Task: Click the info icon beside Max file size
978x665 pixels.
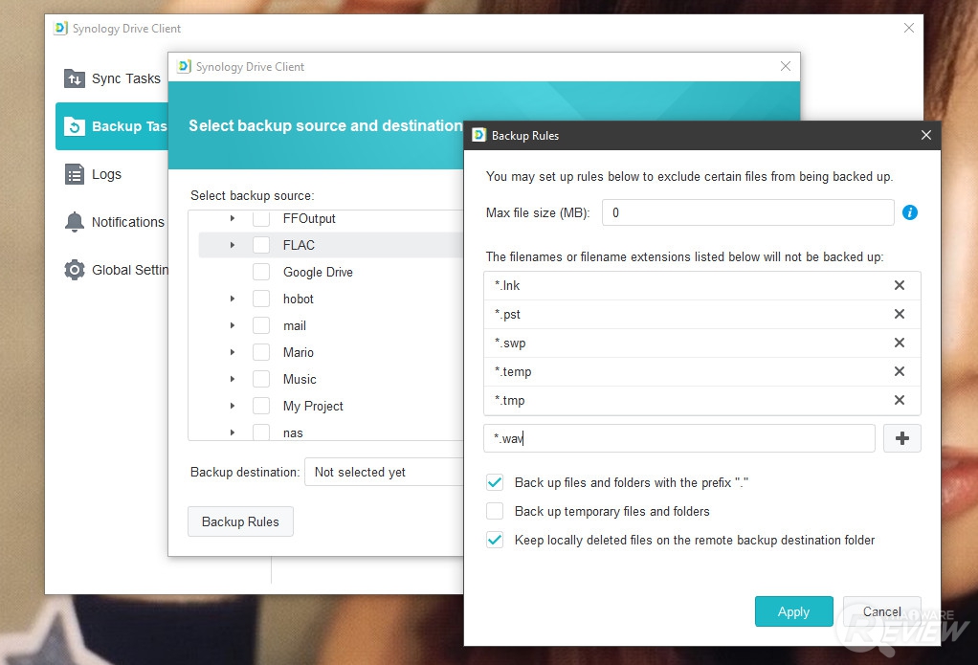Action: (x=910, y=212)
